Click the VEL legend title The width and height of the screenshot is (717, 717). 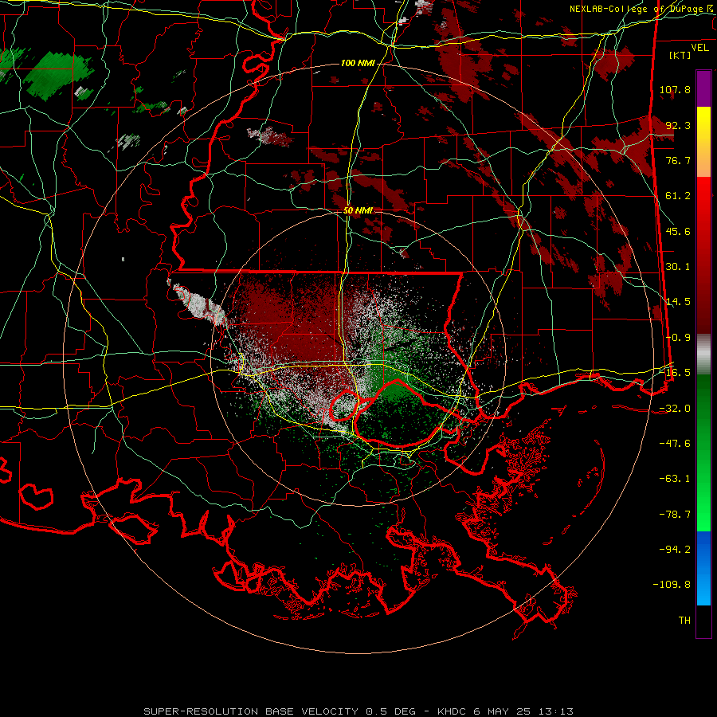click(699, 48)
